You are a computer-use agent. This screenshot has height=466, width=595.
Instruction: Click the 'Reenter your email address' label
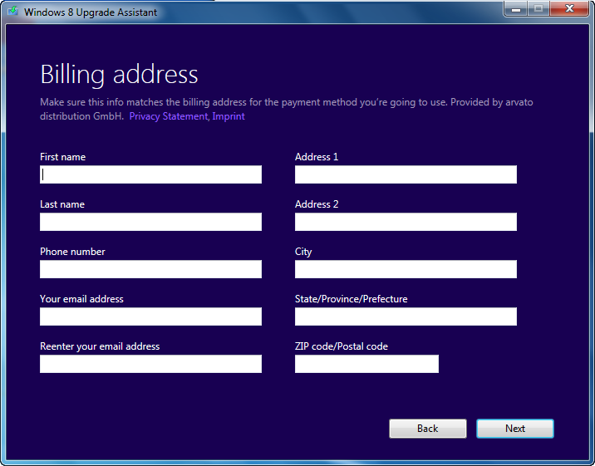pyautogui.click(x=100, y=346)
